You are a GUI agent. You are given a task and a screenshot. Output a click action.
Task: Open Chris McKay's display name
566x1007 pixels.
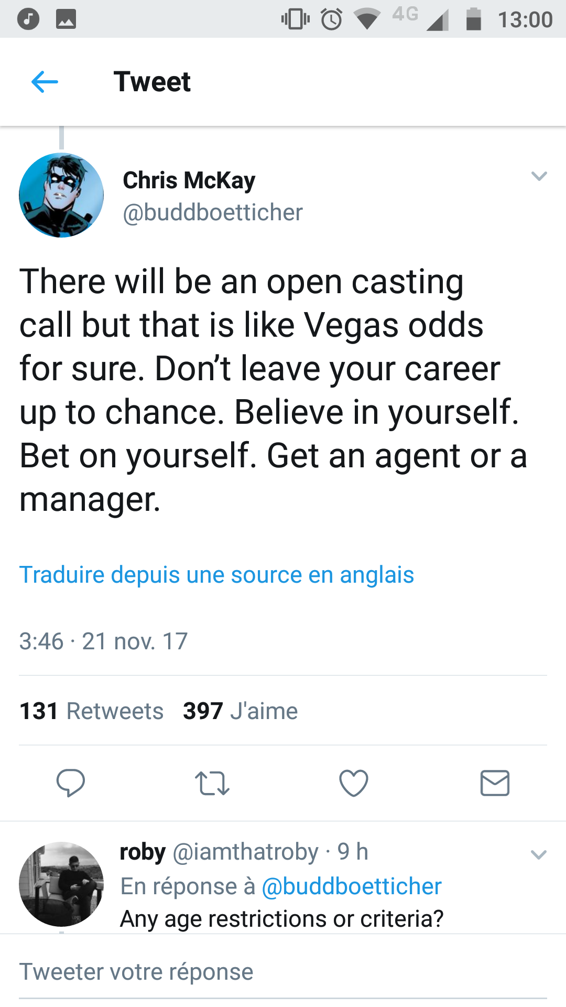pyautogui.click(x=189, y=180)
